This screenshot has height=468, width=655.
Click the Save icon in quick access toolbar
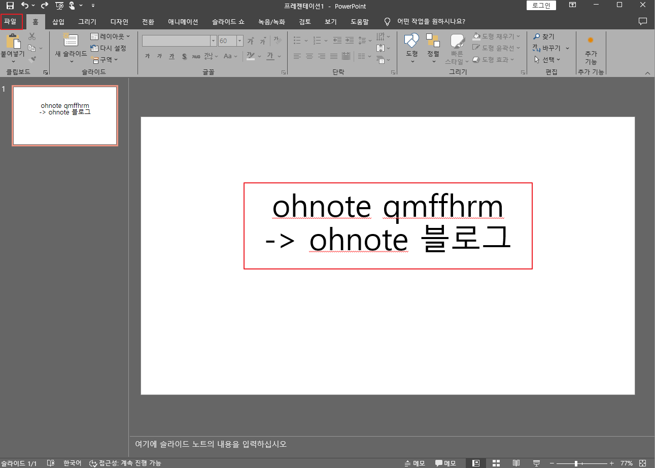[10, 6]
